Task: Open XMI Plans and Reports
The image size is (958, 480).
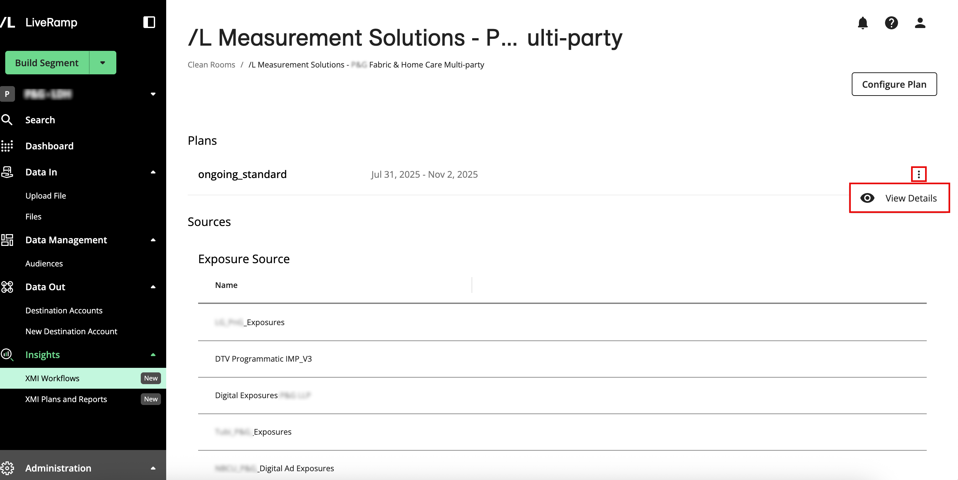Action: [x=66, y=399]
